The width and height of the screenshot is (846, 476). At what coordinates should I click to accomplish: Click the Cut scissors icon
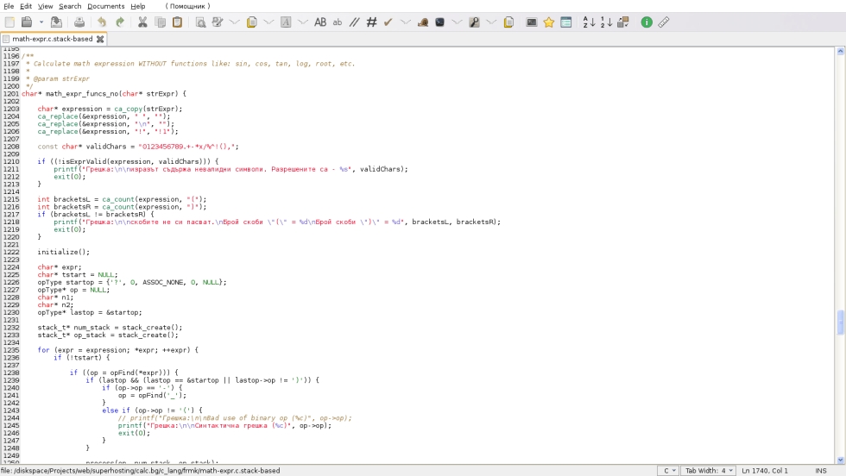tap(142, 22)
